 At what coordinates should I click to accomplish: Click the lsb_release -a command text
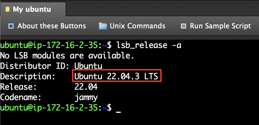[149, 45]
